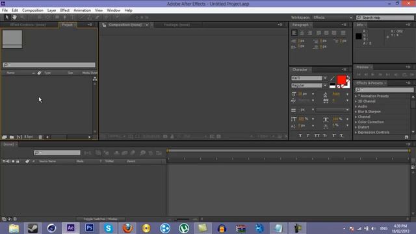The width and height of the screenshot is (416, 234).
Task: Open Firefox from the taskbar
Action: click(x=127, y=228)
